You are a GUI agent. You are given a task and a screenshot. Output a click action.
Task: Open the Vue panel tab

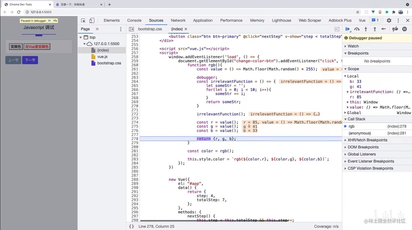pyautogui.click(x=362, y=20)
